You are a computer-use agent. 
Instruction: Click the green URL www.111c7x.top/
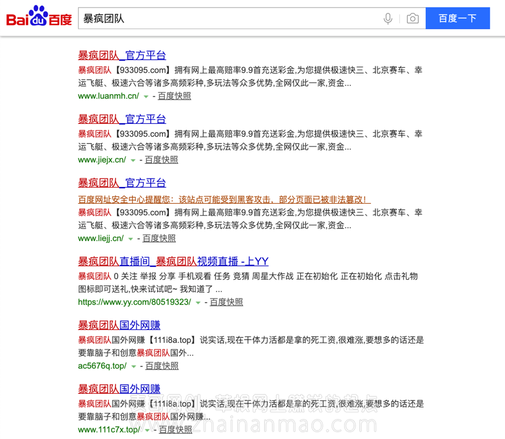[110, 430]
